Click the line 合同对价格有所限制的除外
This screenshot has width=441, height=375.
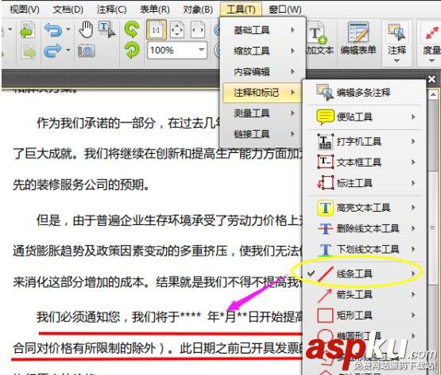point(157,348)
